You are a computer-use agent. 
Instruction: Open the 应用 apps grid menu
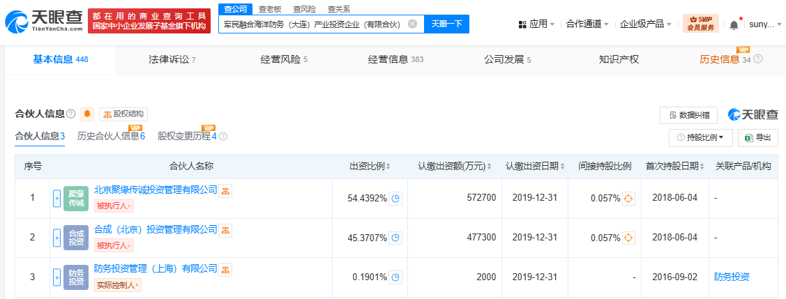tap(536, 24)
